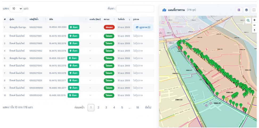Jump to page 18 in pagination

pyautogui.click(x=137, y=107)
